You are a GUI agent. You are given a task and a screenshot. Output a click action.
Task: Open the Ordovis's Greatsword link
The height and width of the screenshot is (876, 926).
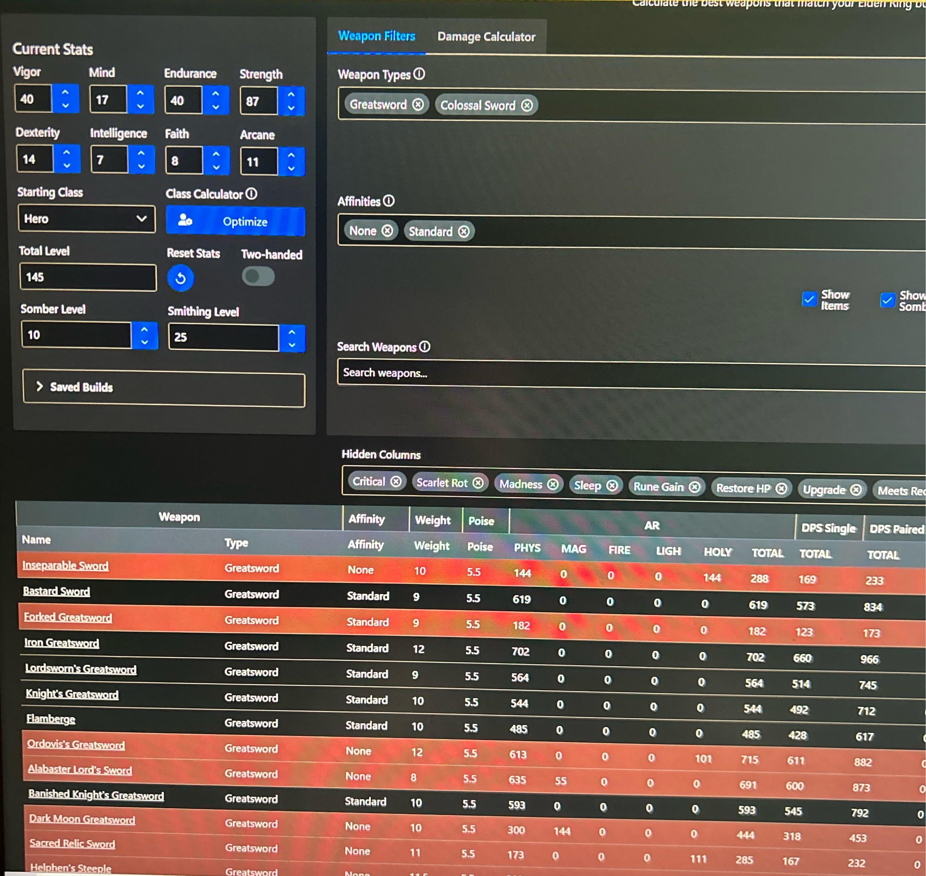76,744
